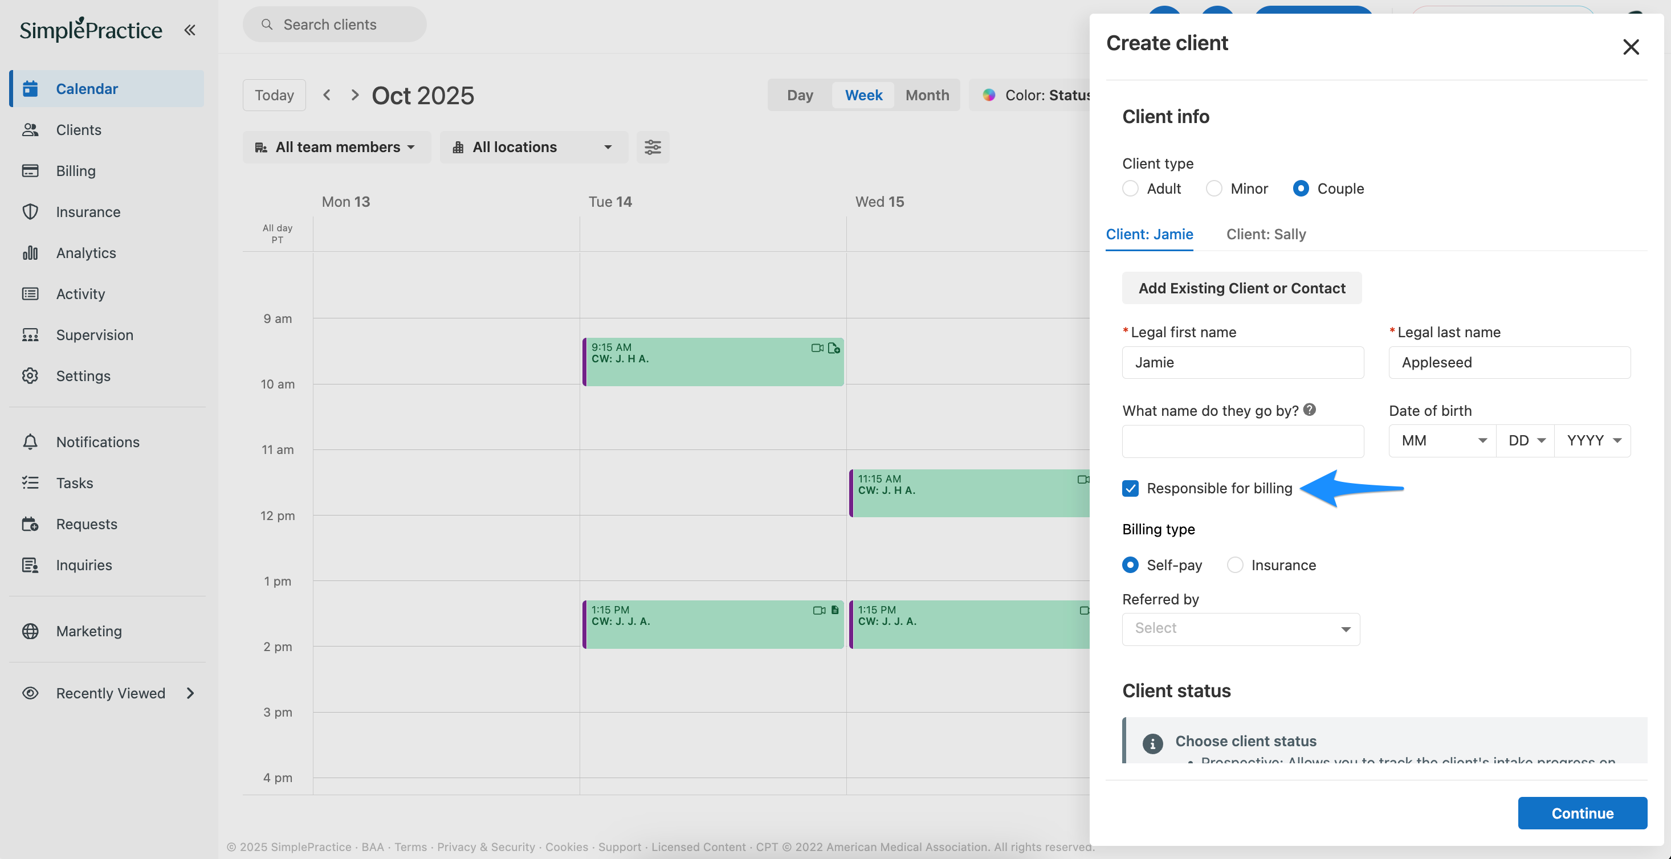Screen dimensions: 1671x859
Task: Click the Today button
Action: point(274,95)
